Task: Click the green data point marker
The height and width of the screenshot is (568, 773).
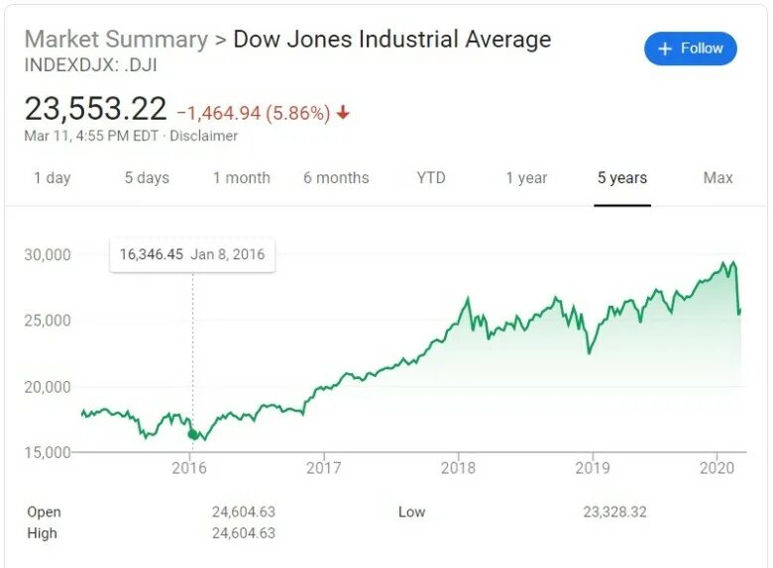Action: tap(192, 434)
